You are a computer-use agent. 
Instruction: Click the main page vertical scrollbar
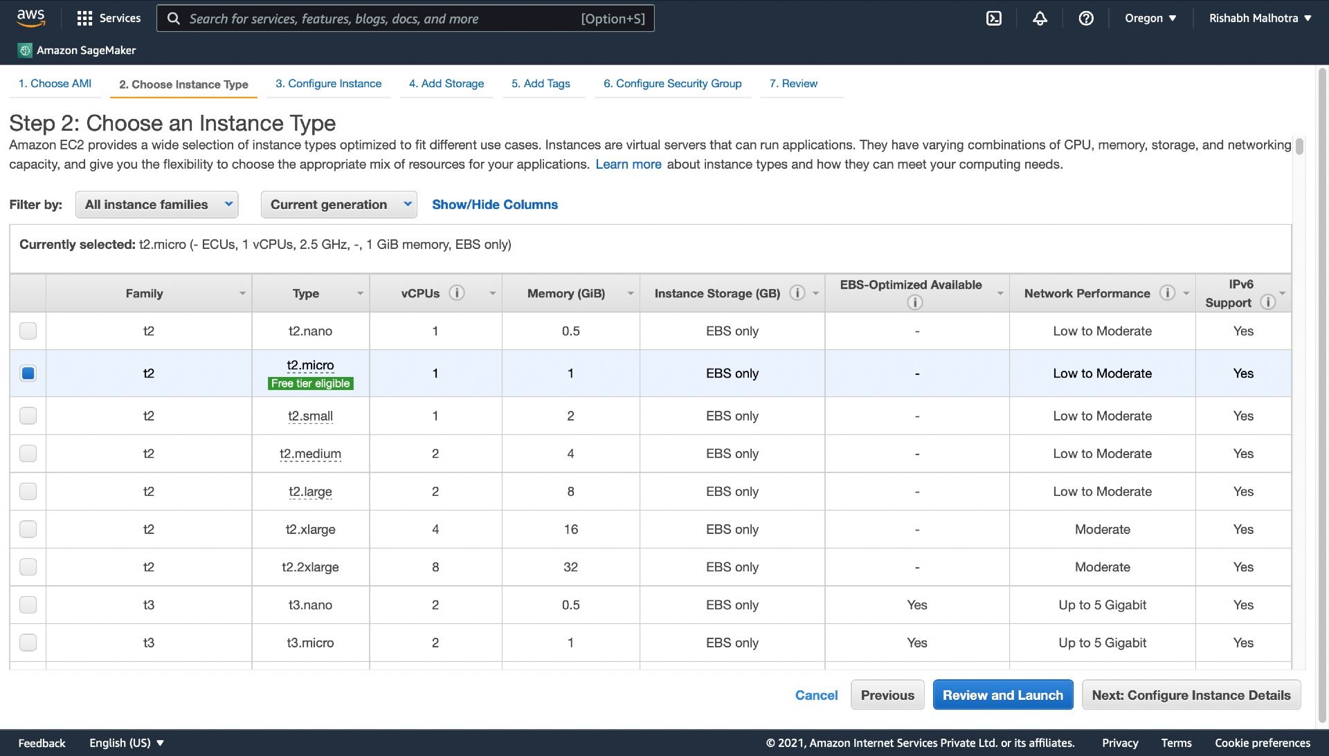(1322, 396)
